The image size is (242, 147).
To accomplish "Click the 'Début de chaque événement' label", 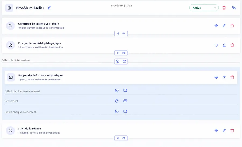I will (22, 91).
